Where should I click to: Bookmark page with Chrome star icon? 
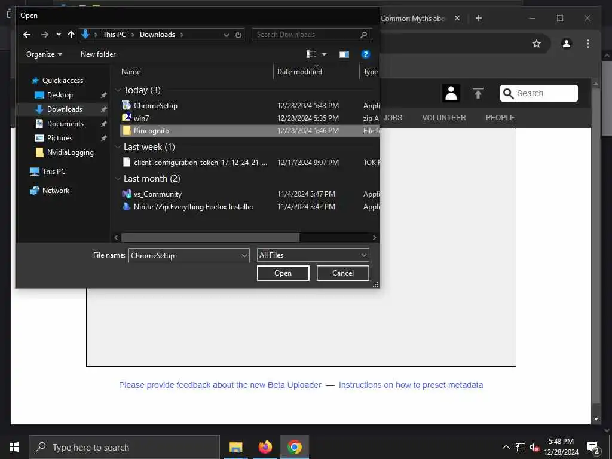(537, 43)
